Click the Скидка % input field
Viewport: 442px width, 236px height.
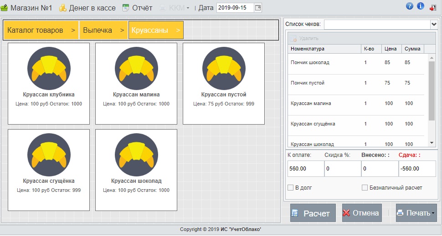point(343,169)
